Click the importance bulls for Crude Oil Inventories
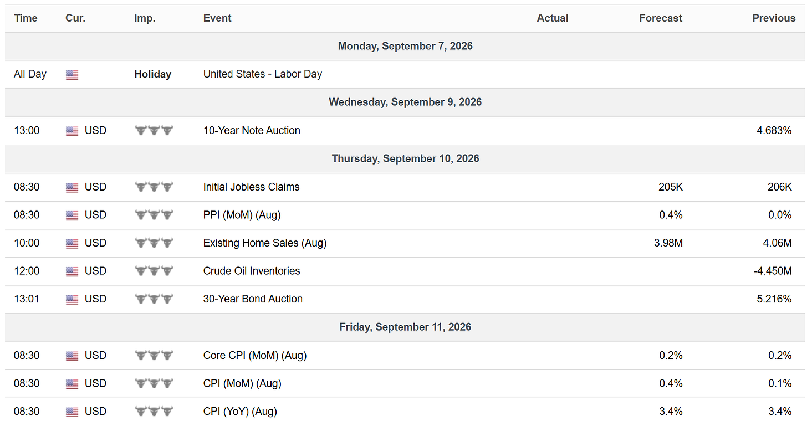The width and height of the screenshot is (807, 421). point(154,271)
